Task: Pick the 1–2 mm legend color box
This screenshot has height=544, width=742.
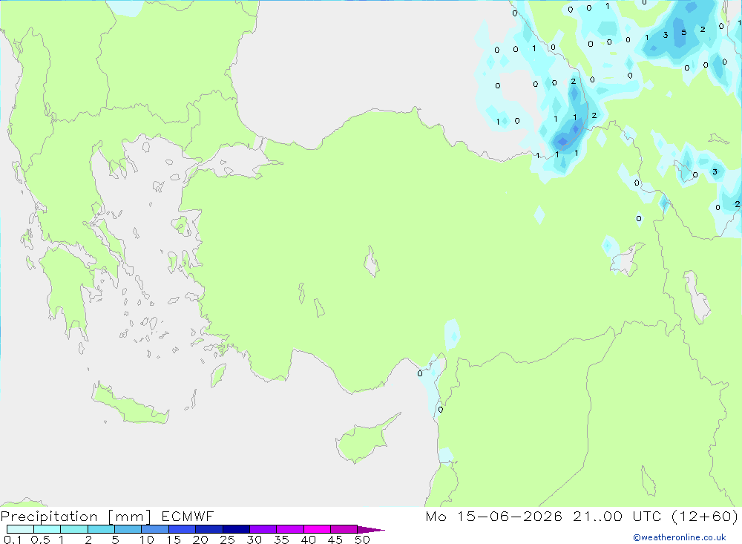Action: pos(73,529)
